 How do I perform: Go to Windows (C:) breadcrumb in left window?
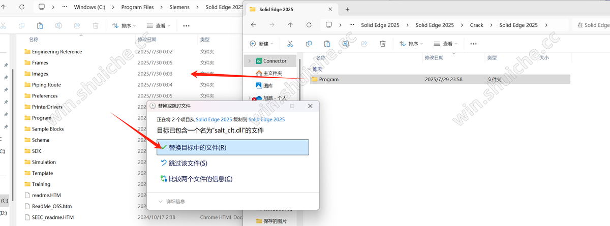click(90, 8)
